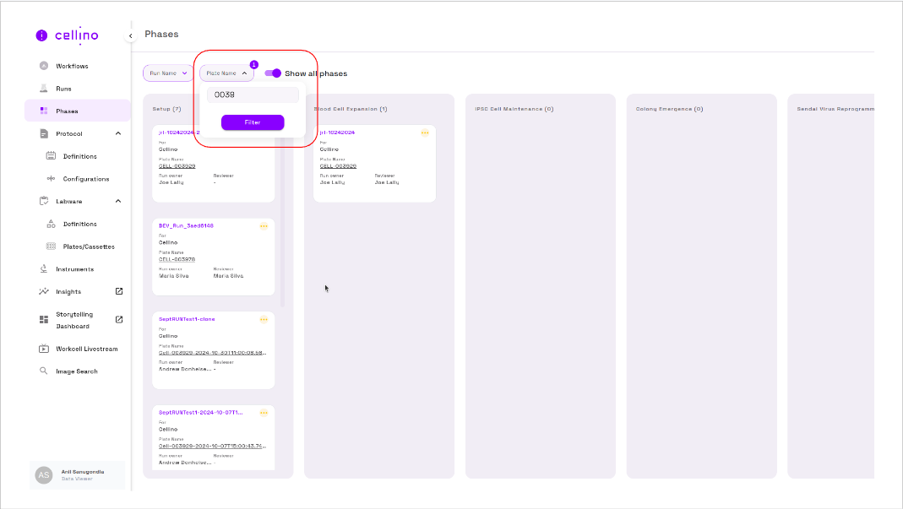Open the CELL-003978 plate name link
The height and width of the screenshot is (509, 903).
[x=177, y=259]
